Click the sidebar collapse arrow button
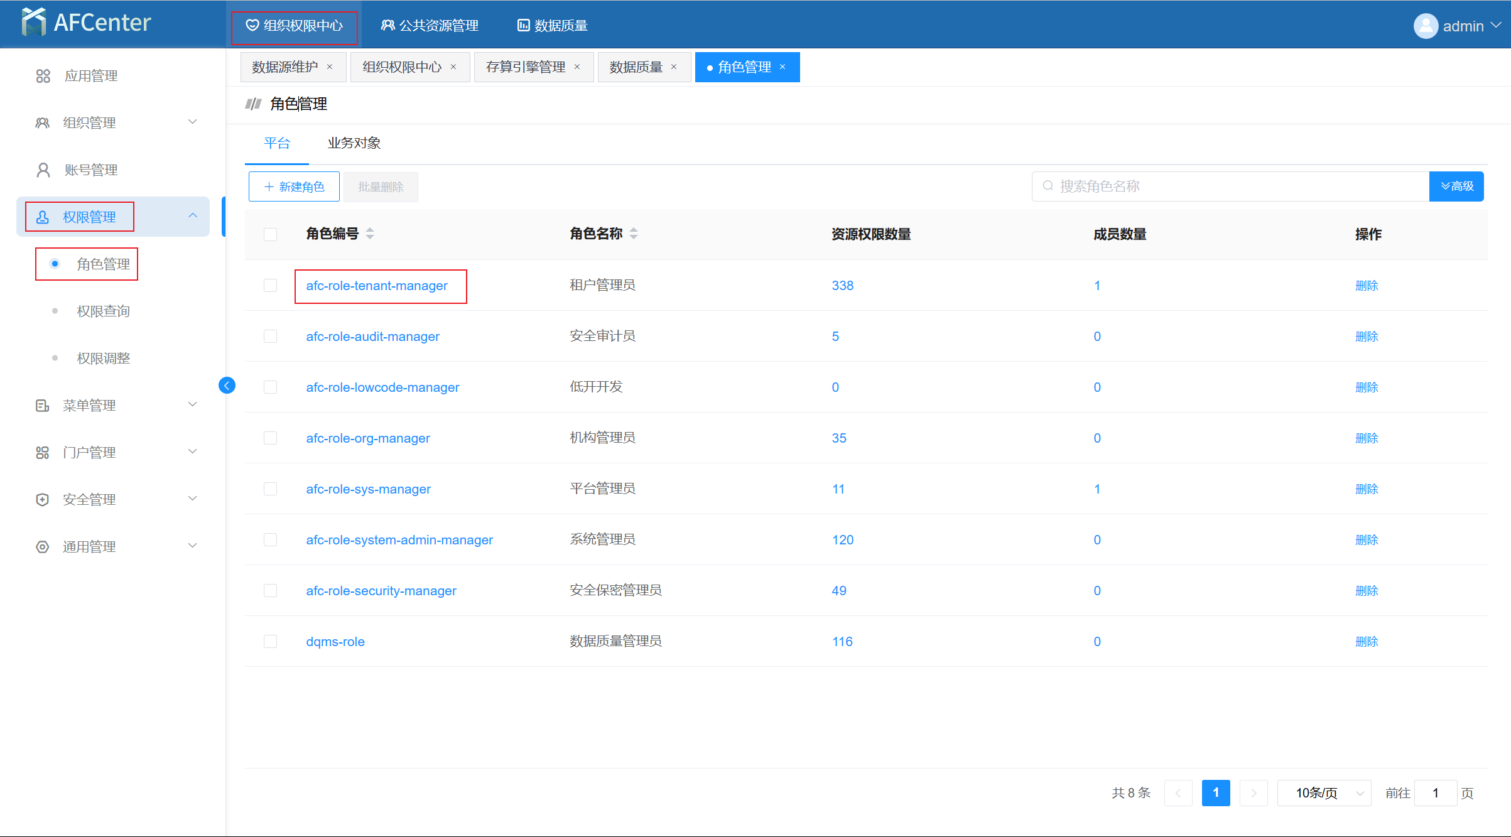This screenshot has width=1511, height=837. [227, 386]
